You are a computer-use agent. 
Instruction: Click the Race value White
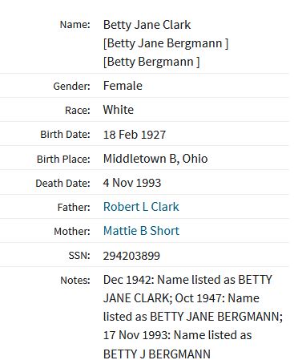tap(119, 110)
